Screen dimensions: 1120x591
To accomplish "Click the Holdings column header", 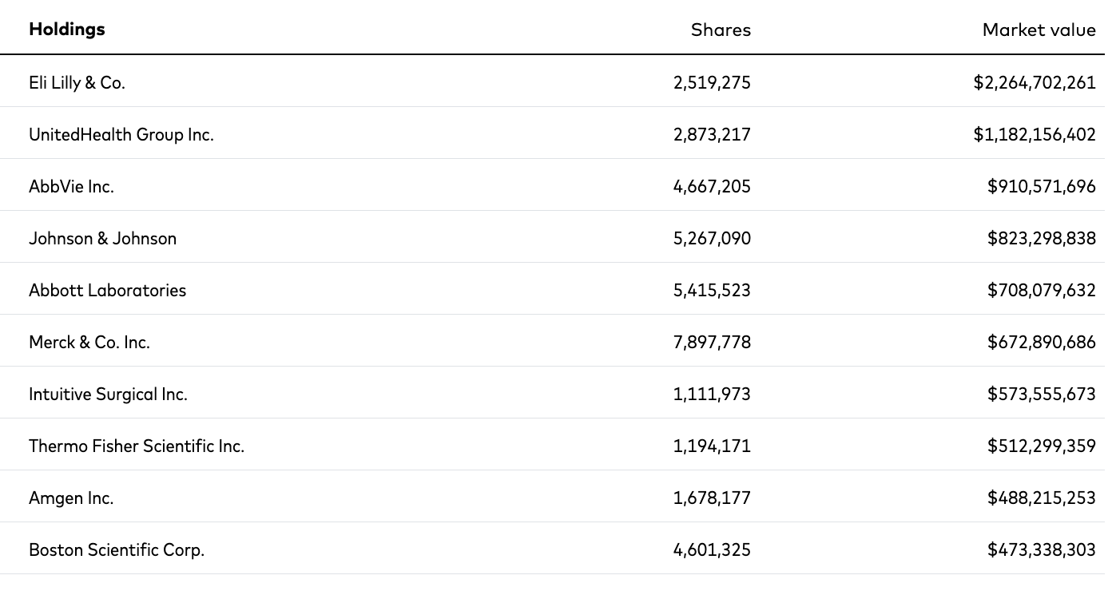I will tap(67, 30).
